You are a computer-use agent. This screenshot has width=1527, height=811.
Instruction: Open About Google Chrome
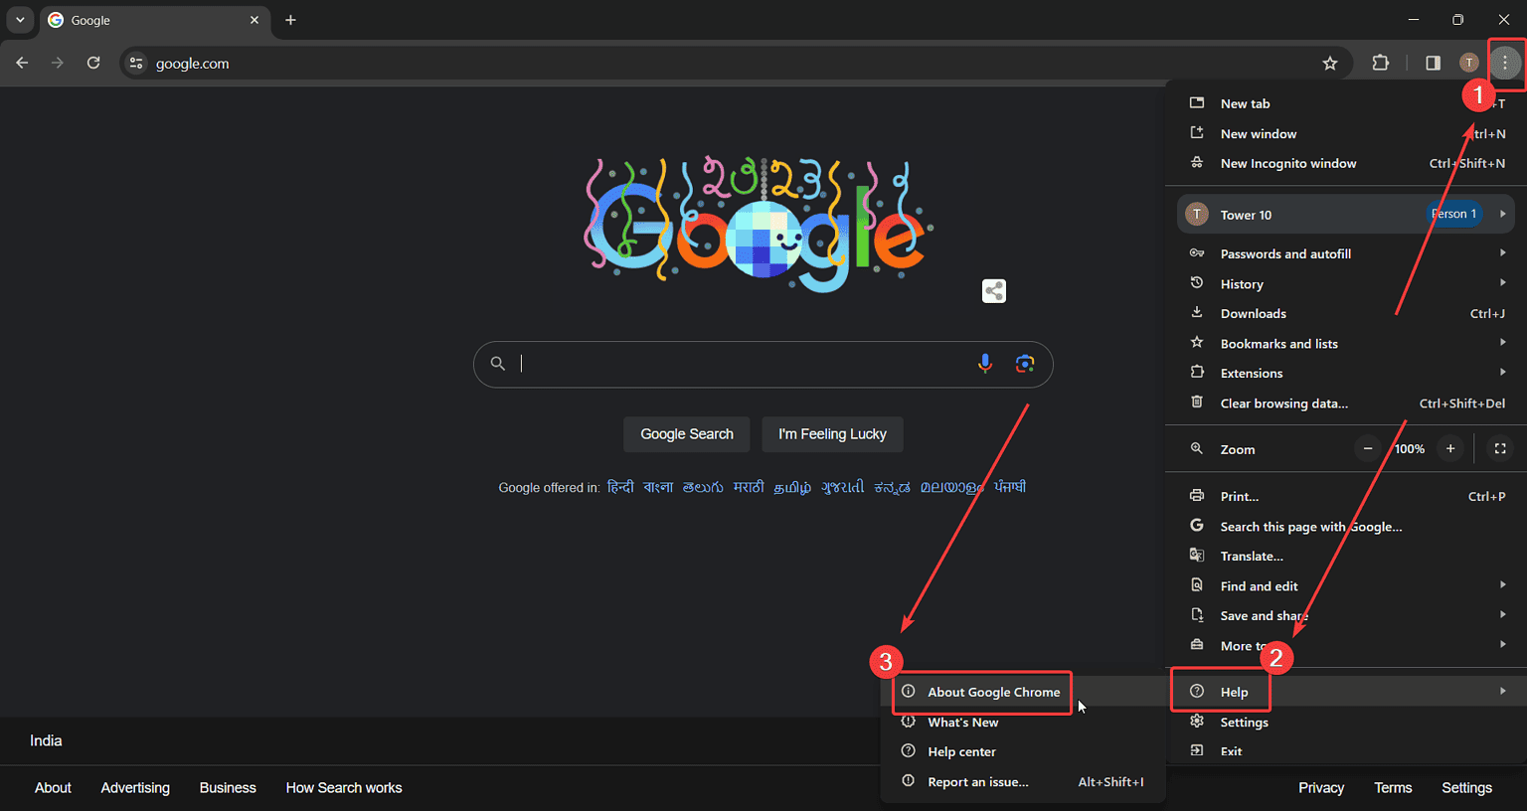(1023, 692)
